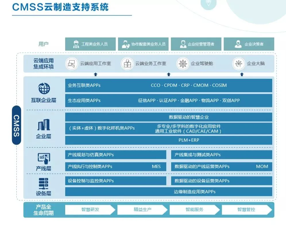Click the 企业层 label

point(44,136)
